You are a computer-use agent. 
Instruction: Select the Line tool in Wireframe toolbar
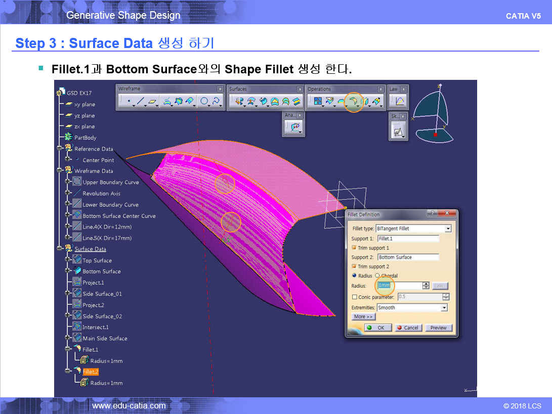pos(140,102)
